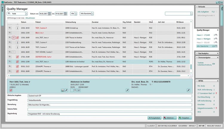Click red info icon in 13.01. 10:00 row

pyautogui.click(x=17, y=38)
